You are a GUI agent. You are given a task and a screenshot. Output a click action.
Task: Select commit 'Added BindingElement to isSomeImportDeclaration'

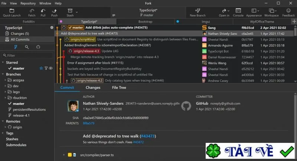107,45
